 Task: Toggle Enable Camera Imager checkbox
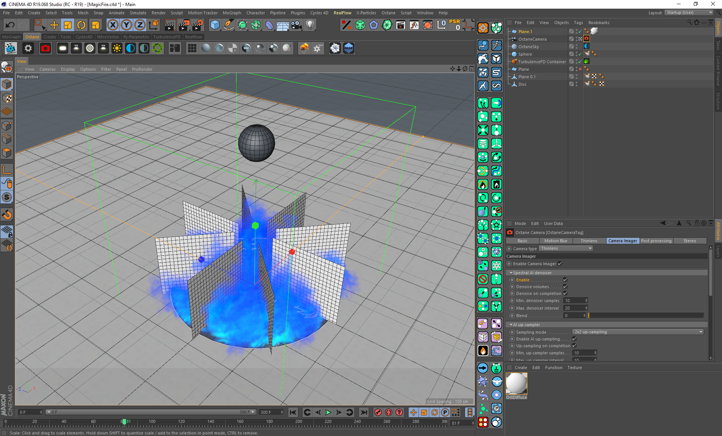pyautogui.click(x=560, y=263)
